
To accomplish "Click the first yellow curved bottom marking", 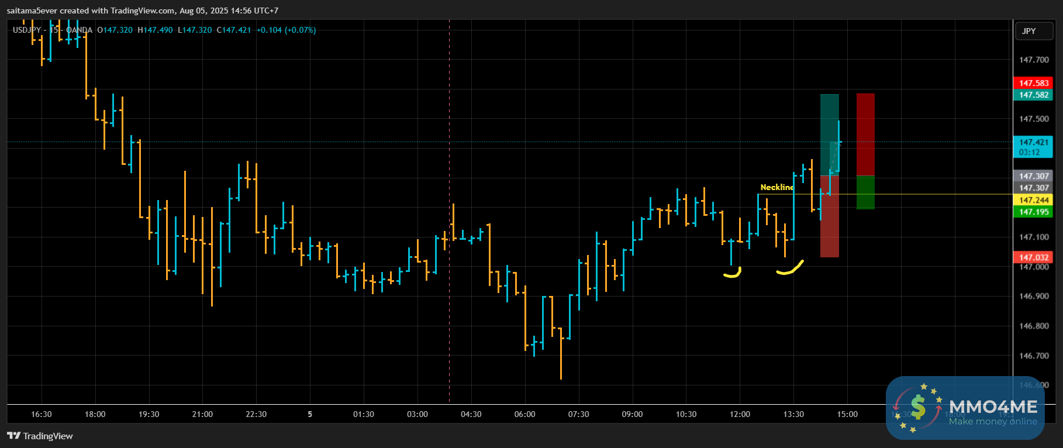I will 733,272.
